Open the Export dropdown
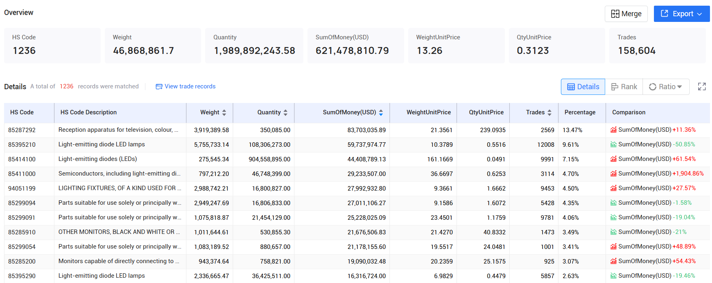Image resolution: width=712 pixels, height=283 pixels. (682, 14)
